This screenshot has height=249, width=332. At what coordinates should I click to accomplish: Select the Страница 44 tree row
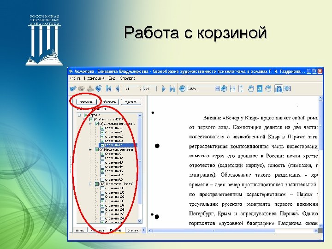click(x=114, y=166)
